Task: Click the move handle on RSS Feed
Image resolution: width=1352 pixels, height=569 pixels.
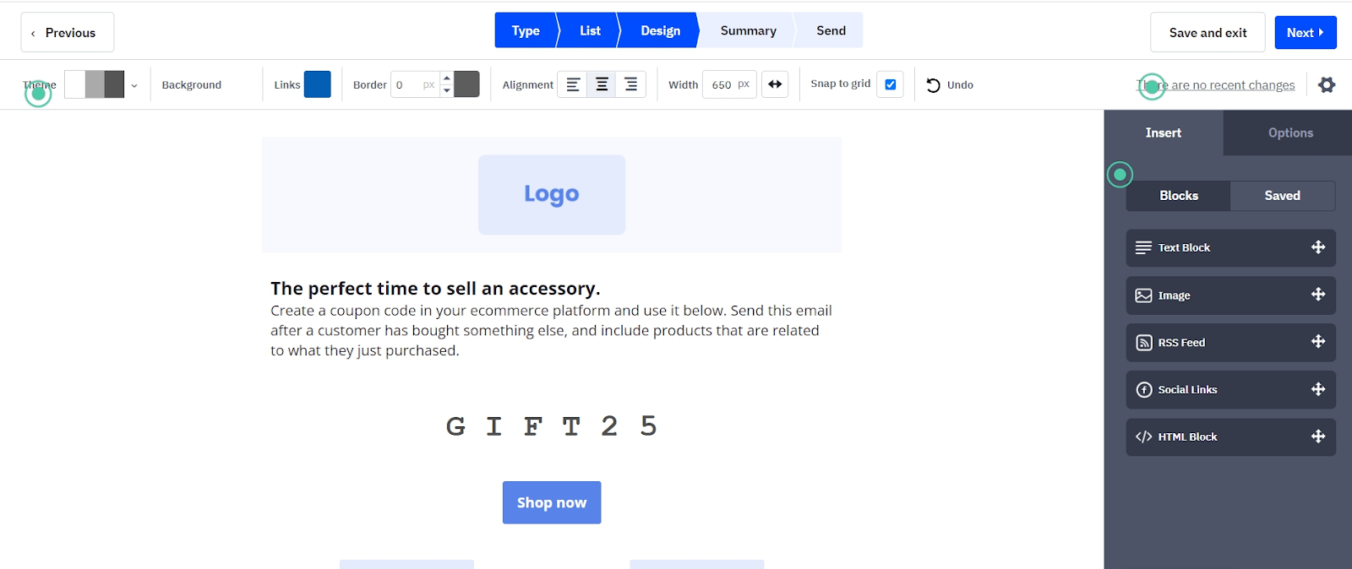Action: 1317,342
